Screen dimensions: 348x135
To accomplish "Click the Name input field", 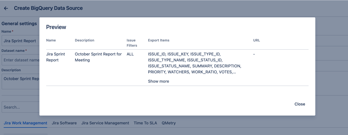I will 21,41.
